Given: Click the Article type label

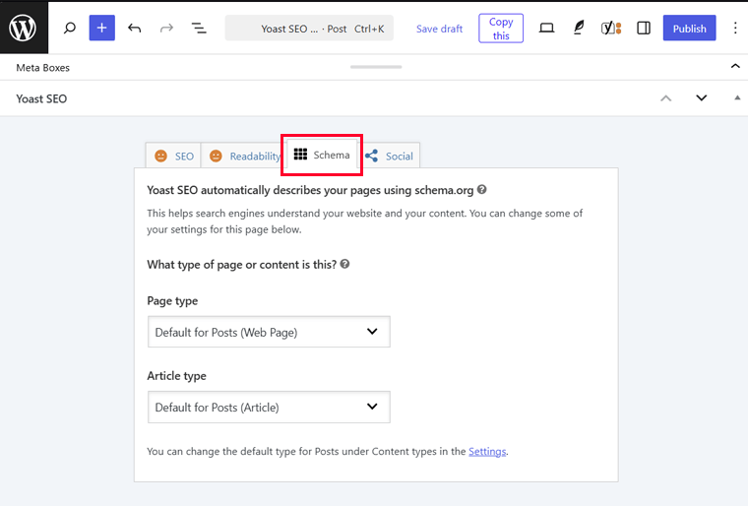Looking at the screenshot, I should [176, 376].
